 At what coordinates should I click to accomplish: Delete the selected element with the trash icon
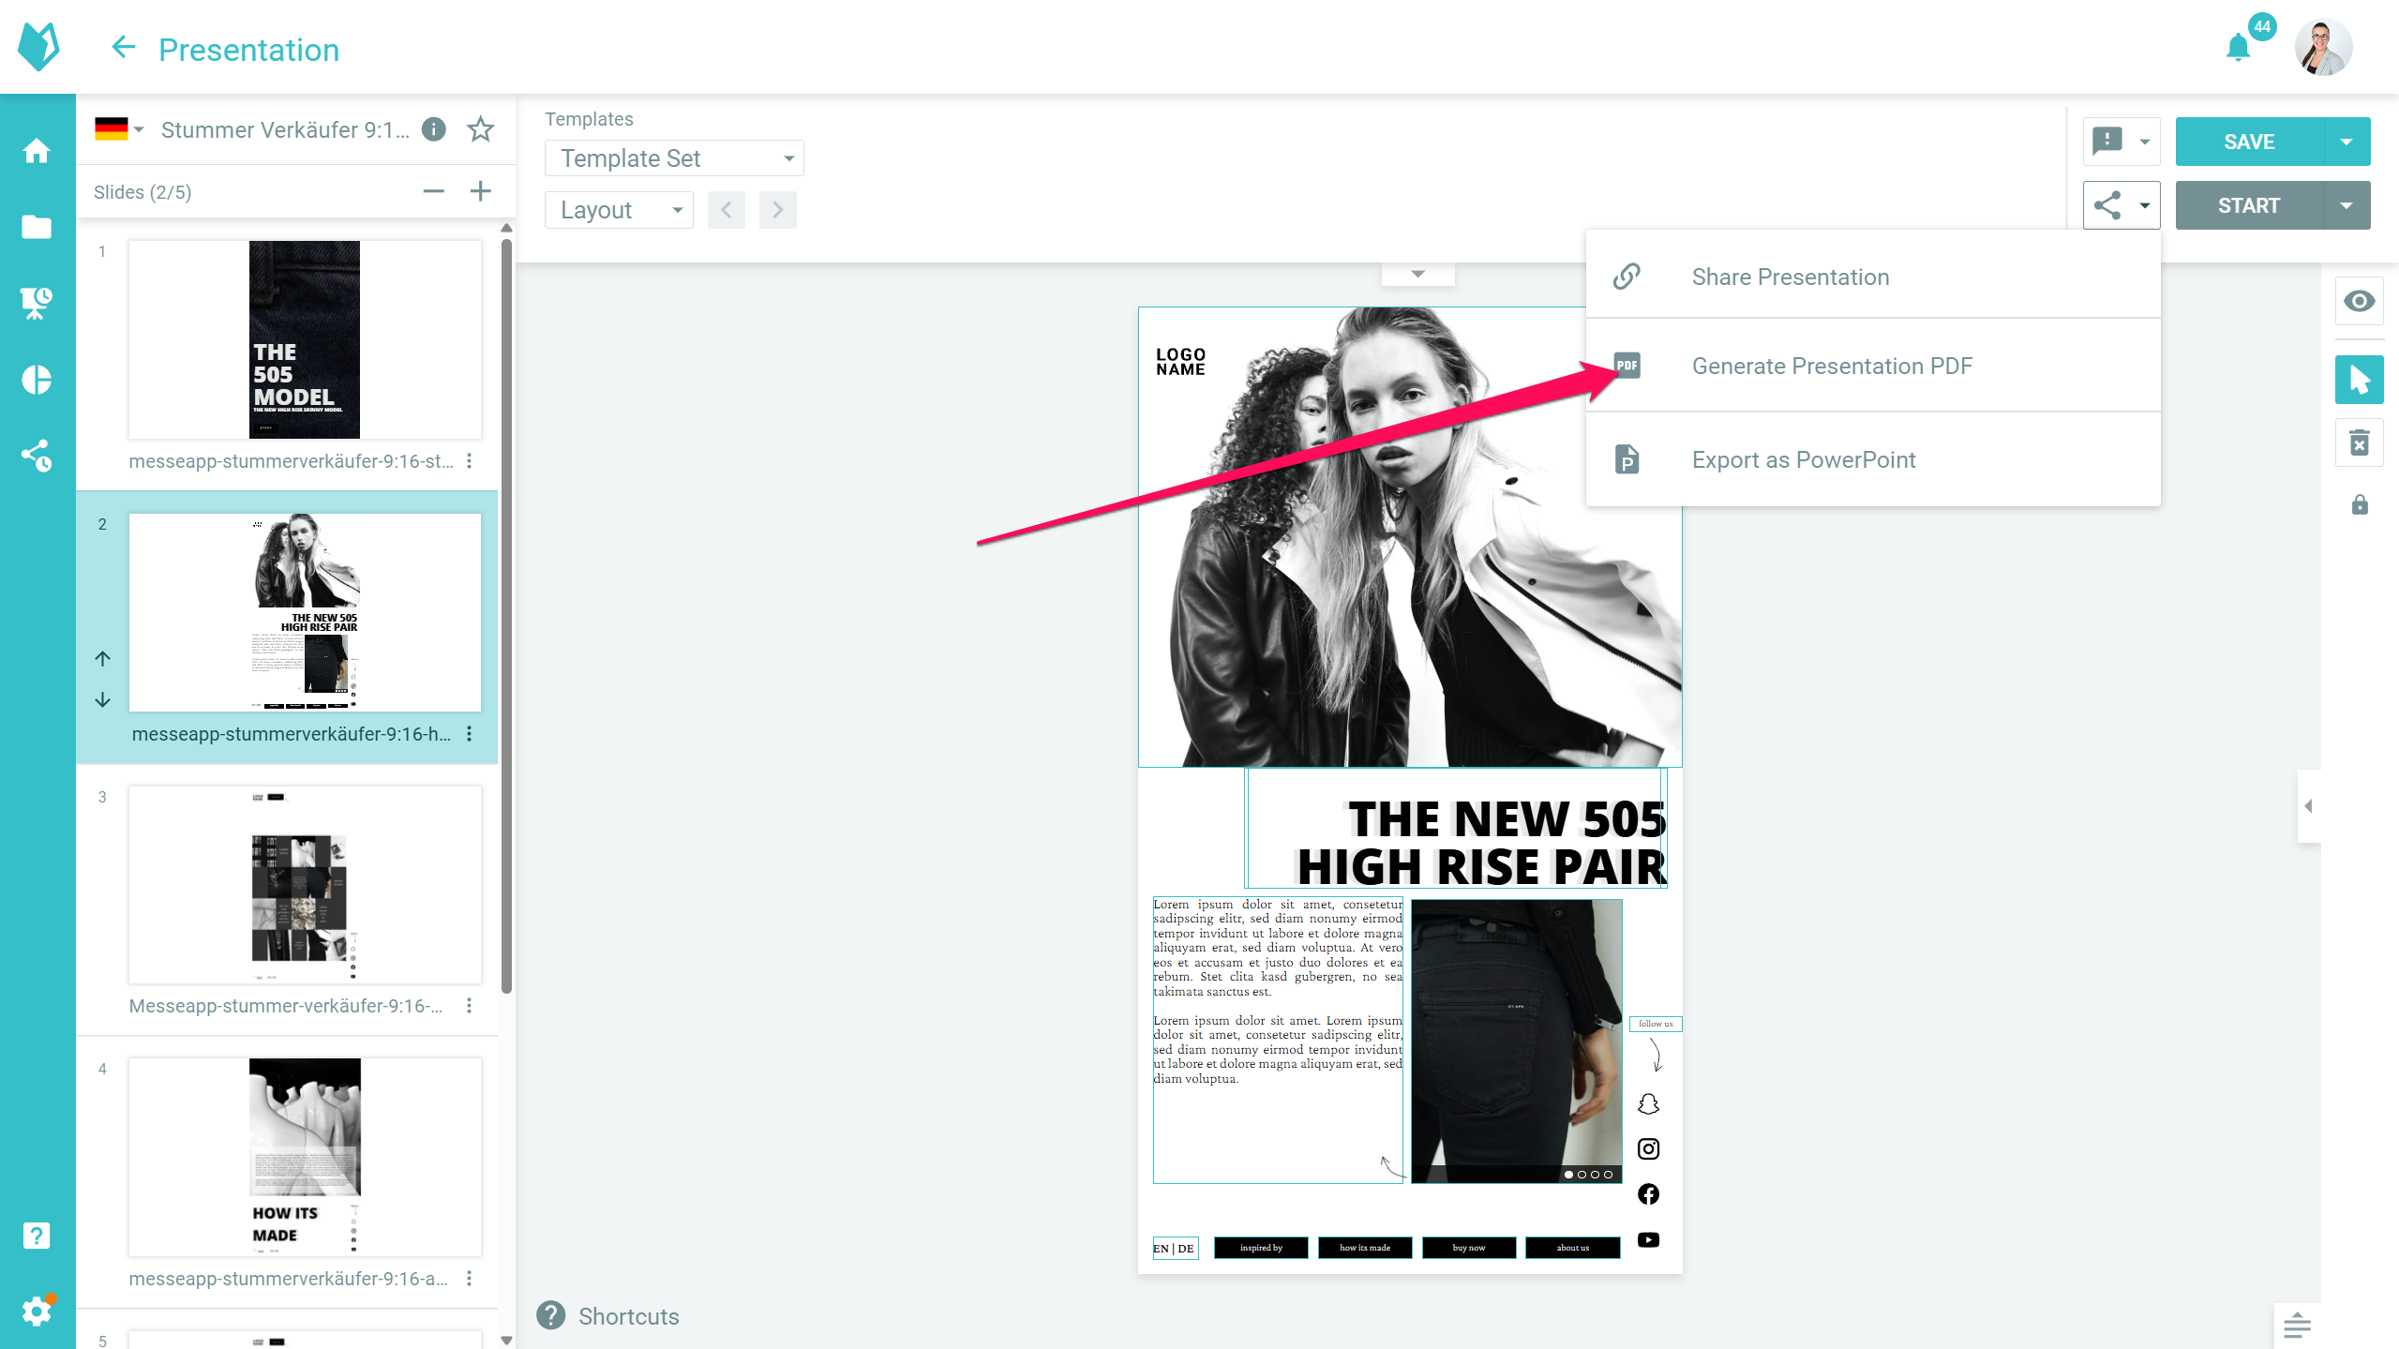pyautogui.click(x=2359, y=442)
